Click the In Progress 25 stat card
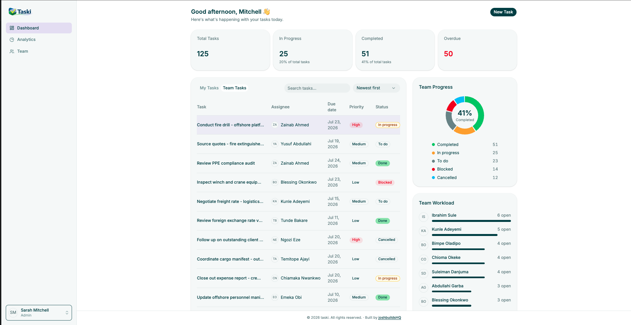The width and height of the screenshot is (631, 325). 313,50
